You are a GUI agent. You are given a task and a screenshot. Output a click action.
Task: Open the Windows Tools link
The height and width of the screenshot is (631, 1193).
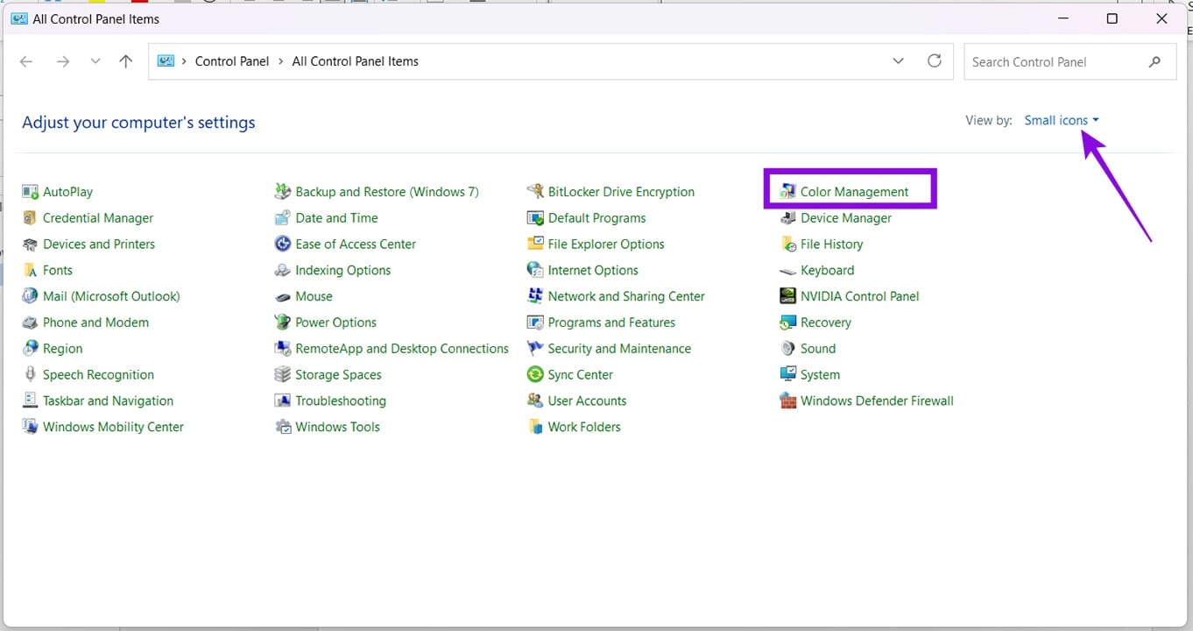pyautogui.click(x=337, y=427)
